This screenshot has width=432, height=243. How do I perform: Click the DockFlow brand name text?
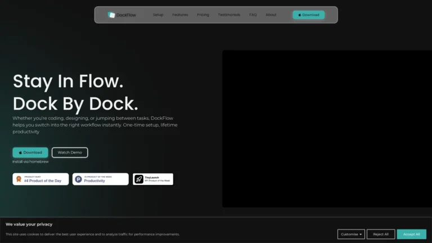127,15
